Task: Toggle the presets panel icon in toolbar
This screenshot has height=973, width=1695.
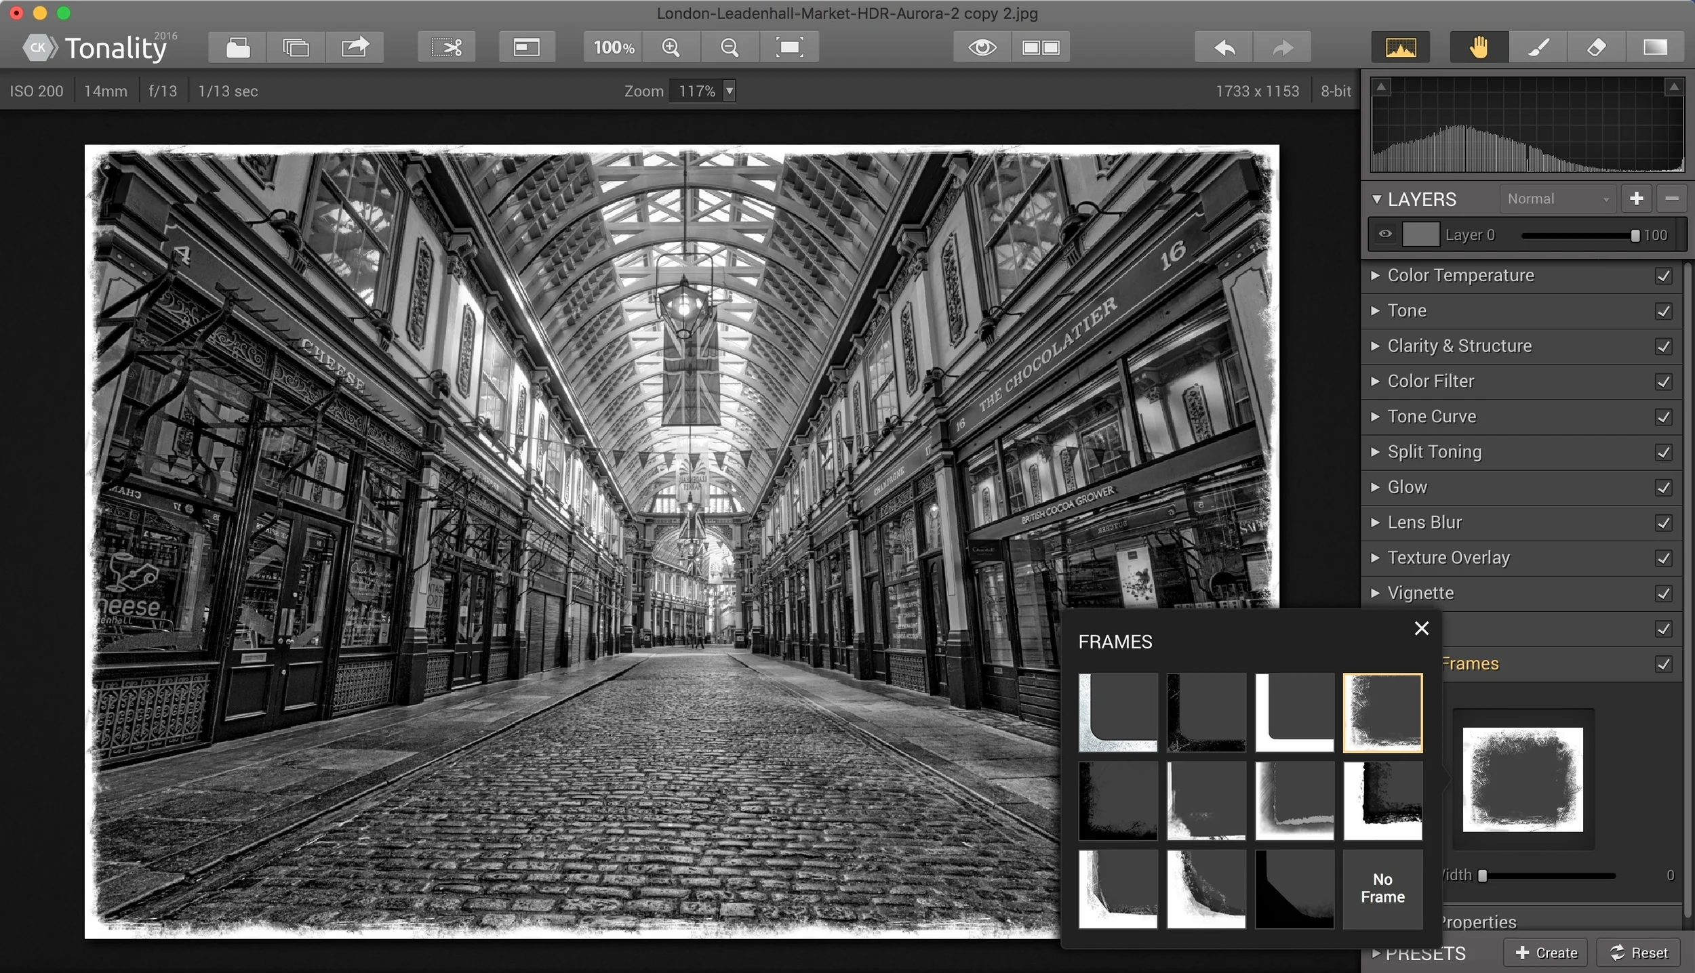Action: click(527, 47)
